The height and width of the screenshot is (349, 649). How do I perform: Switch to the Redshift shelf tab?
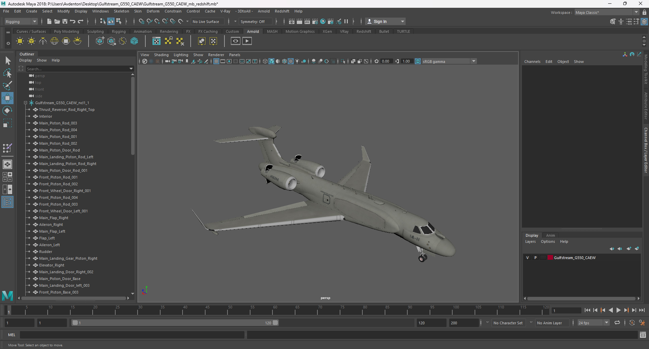(364, 31)
